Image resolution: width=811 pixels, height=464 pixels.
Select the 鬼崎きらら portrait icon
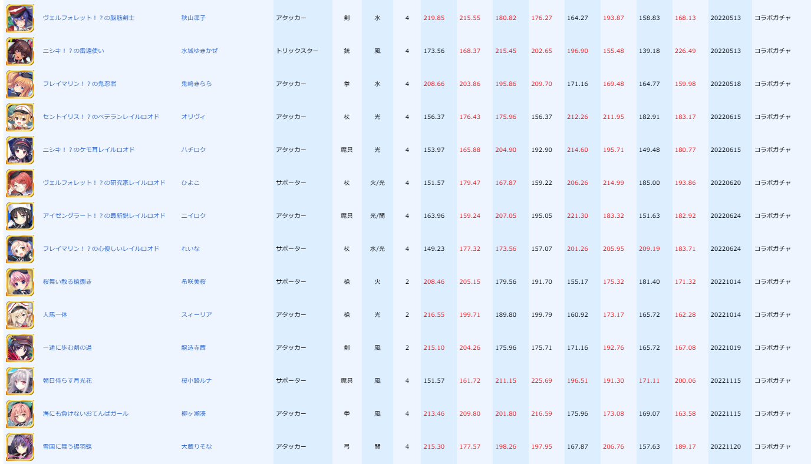[20, 84]
